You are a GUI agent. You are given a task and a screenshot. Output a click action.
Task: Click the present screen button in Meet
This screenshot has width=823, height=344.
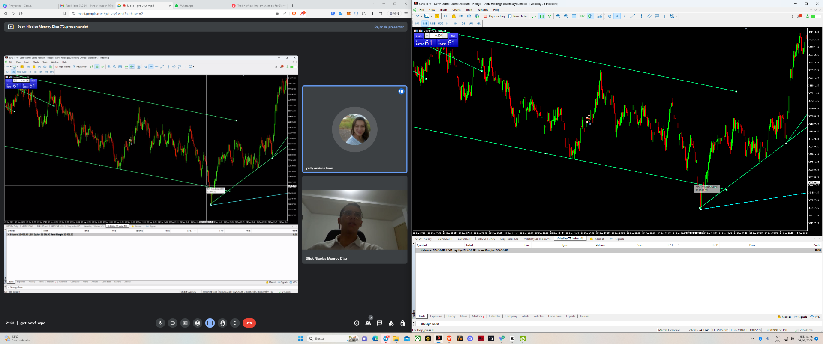tap(210, 323)
